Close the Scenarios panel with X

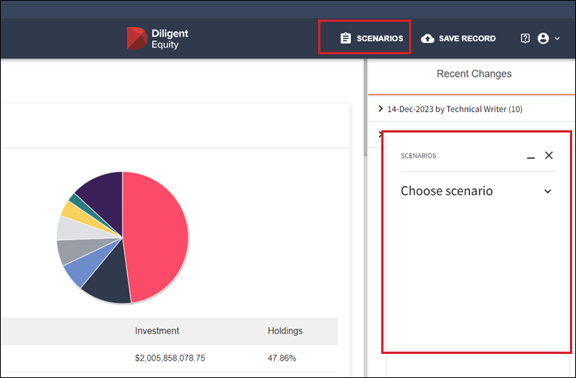[549, 155]
